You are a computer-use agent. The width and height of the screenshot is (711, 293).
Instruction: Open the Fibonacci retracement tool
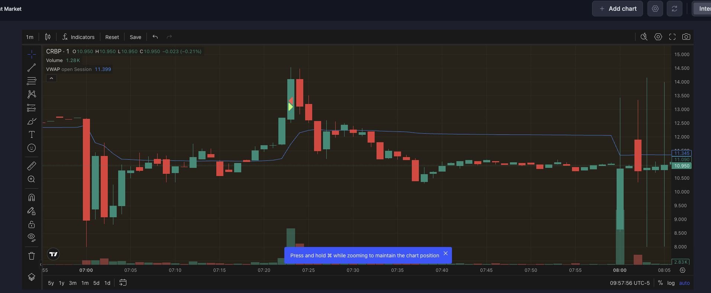pos(32,81)
